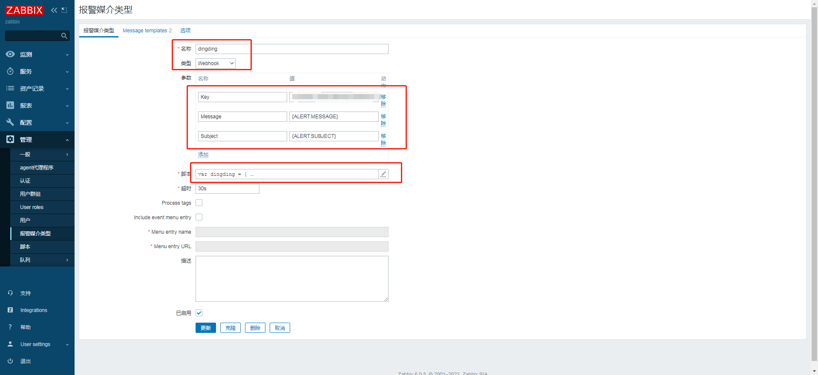
Task: Toggle sidebar hide mode icon
Action: [x=64, y=10]
